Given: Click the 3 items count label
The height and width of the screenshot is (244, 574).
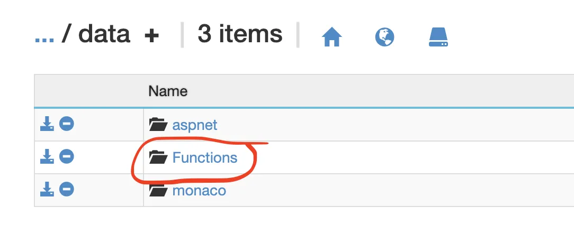Looking at the screenshot, I should tap(240, 35).
